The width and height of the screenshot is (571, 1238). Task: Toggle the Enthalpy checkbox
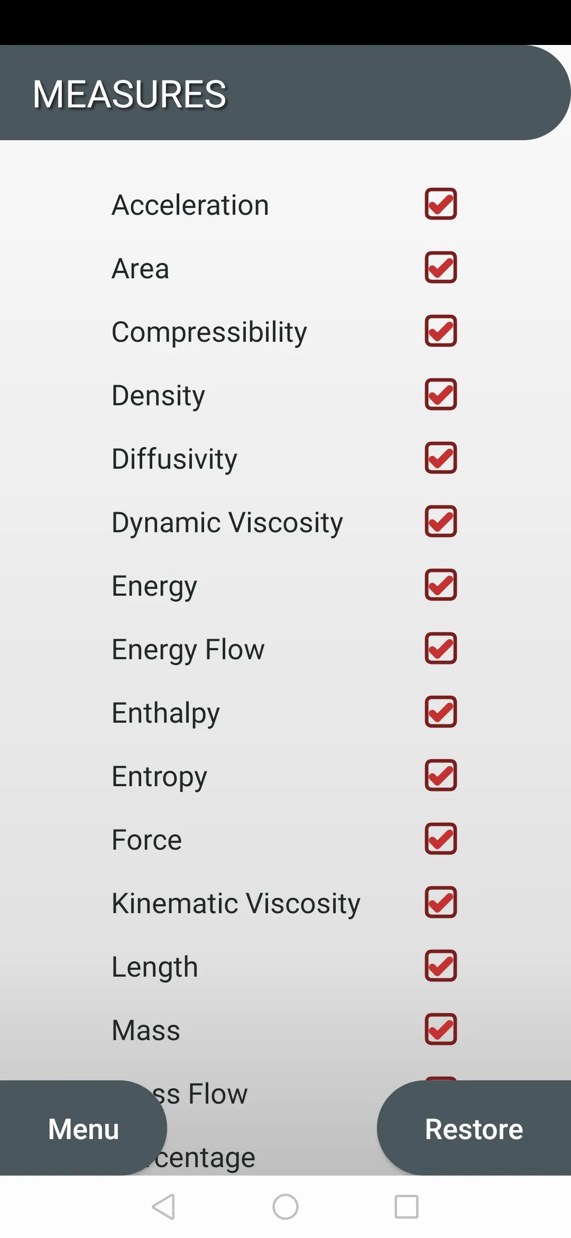(x=440, y=712)
